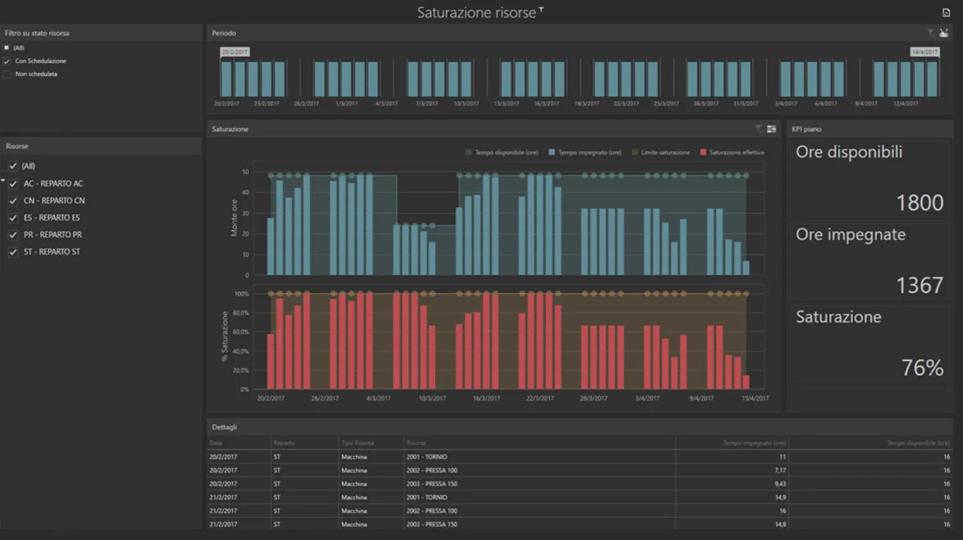Click the 1800 Ore disponibili KPI value

tap(919, 203)
